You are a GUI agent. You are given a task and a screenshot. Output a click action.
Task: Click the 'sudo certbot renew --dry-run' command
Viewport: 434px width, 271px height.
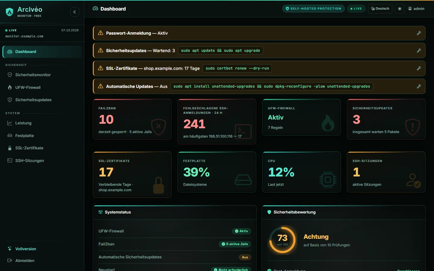[237, 68]
